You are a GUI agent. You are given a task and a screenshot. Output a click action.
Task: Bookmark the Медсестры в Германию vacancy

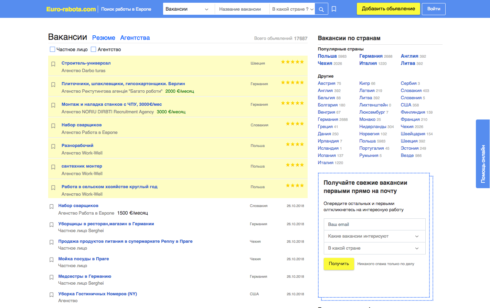pos(51,277)
